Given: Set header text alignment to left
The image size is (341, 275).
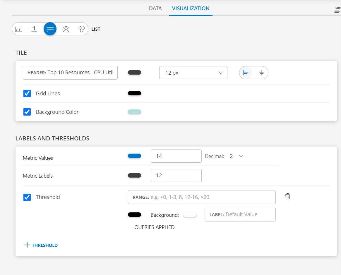Looking at the screenshot, I should tap(246, 73).
